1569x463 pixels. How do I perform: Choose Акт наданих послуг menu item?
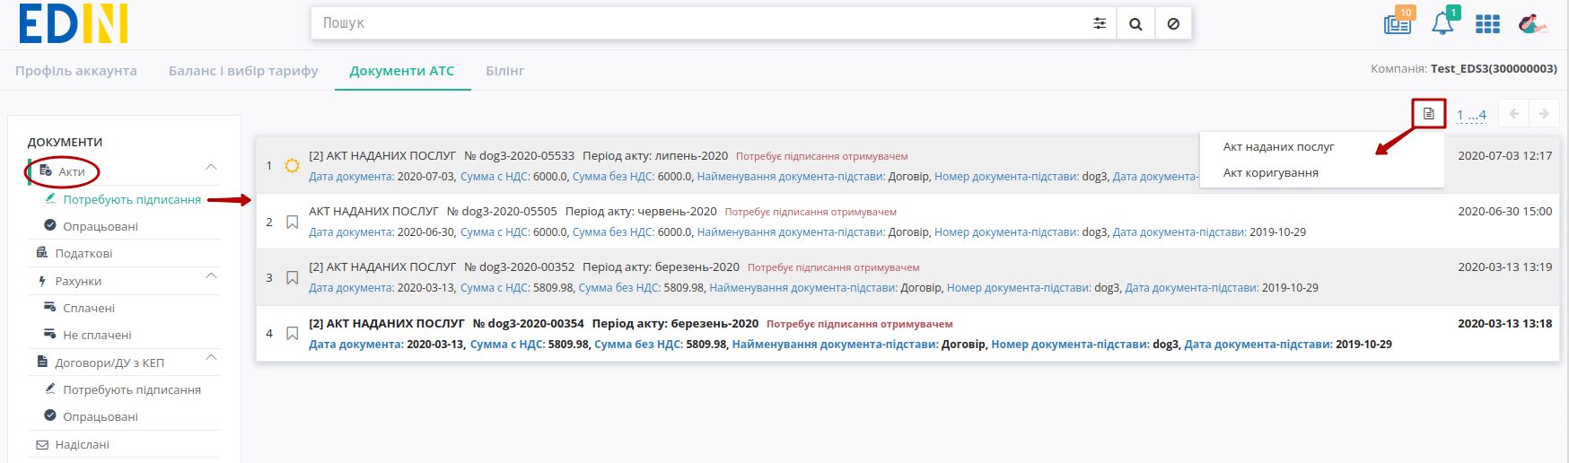point(1278,146)
